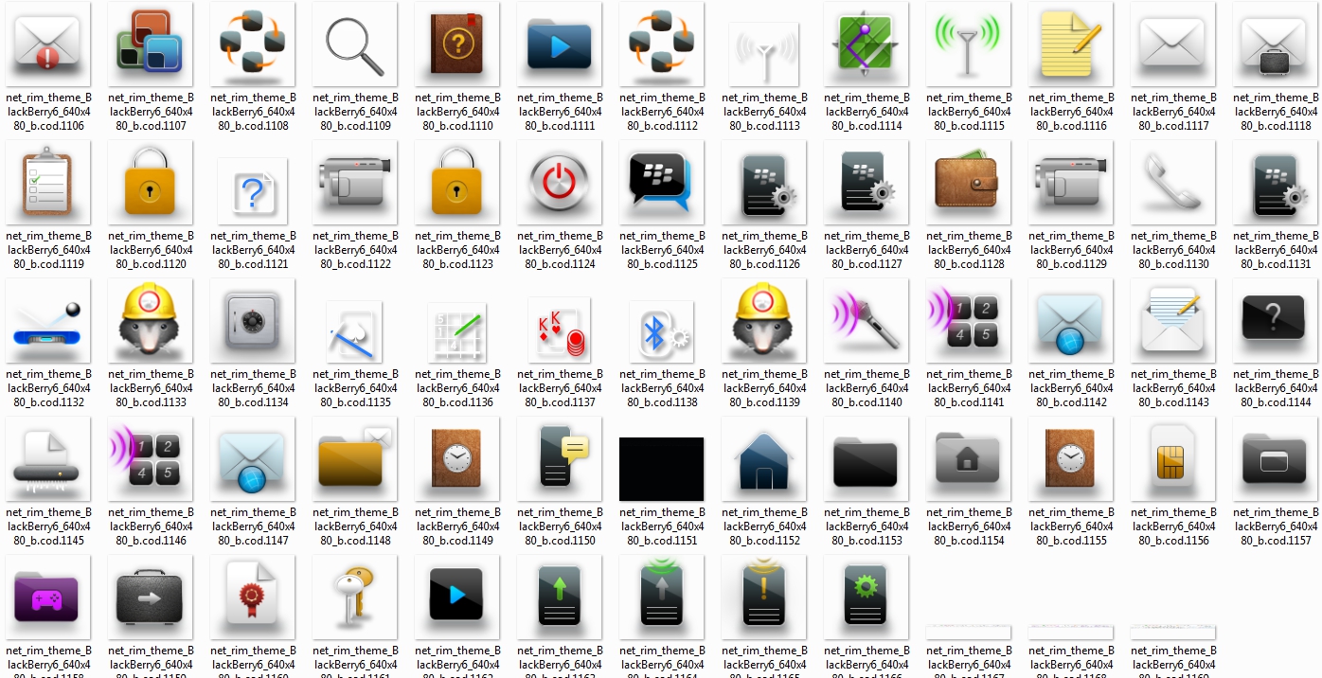Click the folder with blue play button icon
The height and width of the screenshot is (678, 1322).
click(x=560, y=44)
